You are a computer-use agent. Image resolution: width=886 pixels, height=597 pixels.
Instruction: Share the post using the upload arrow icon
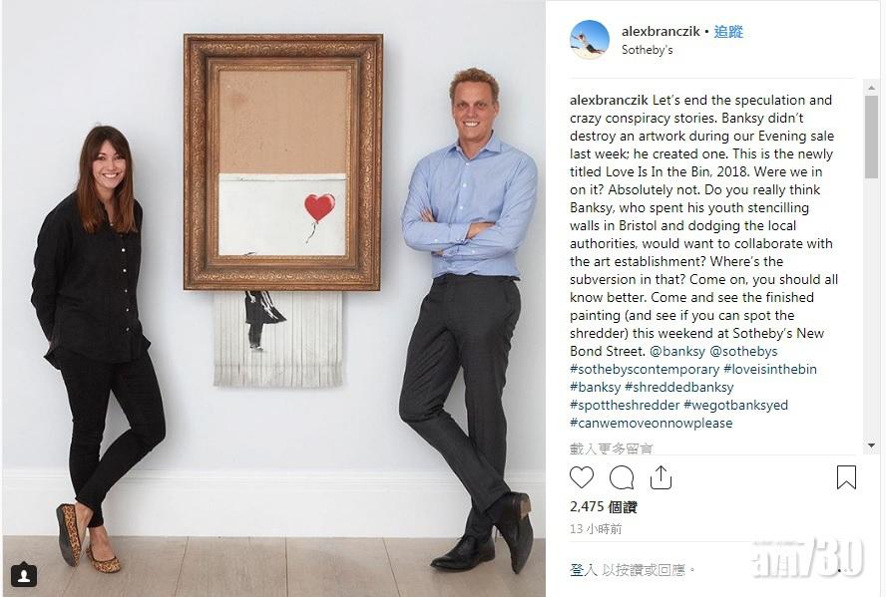tap(661, 477)
